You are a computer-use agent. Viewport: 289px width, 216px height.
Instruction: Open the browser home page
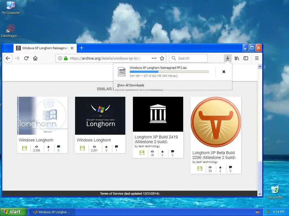35,58
